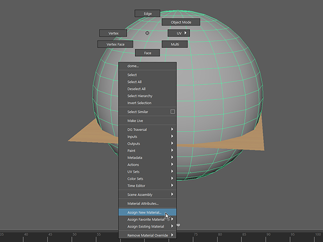323x242 pixels.
Task: Choose Vertex component mode
Action: 113,33
